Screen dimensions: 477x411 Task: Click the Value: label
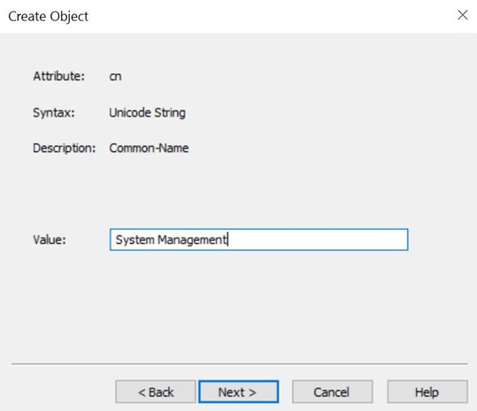click(x=50, y=240)
